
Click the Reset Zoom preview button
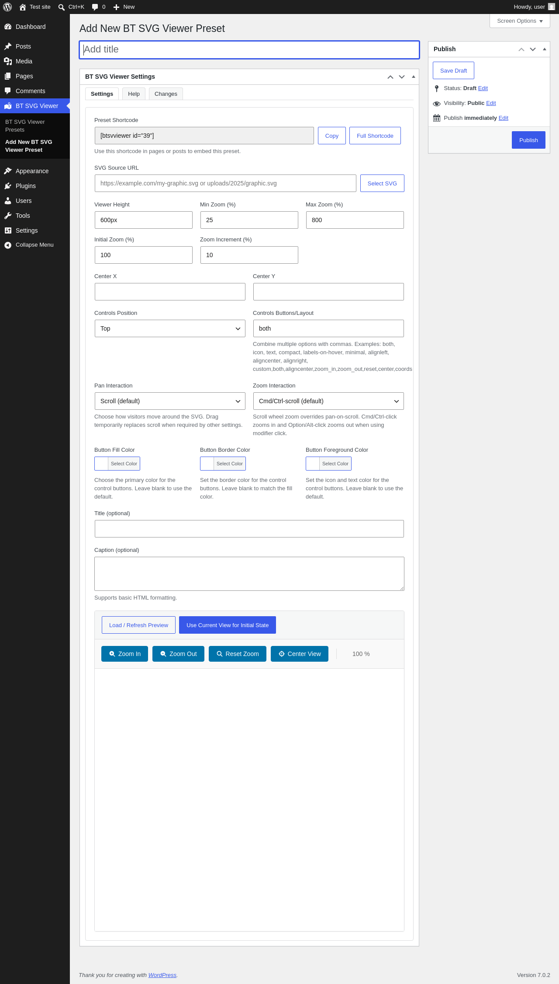pyautogui.click(x=238, y=654)
